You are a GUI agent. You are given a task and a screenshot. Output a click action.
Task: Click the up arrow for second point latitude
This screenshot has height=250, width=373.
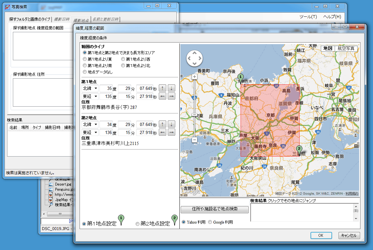click(x=162, y=124)
